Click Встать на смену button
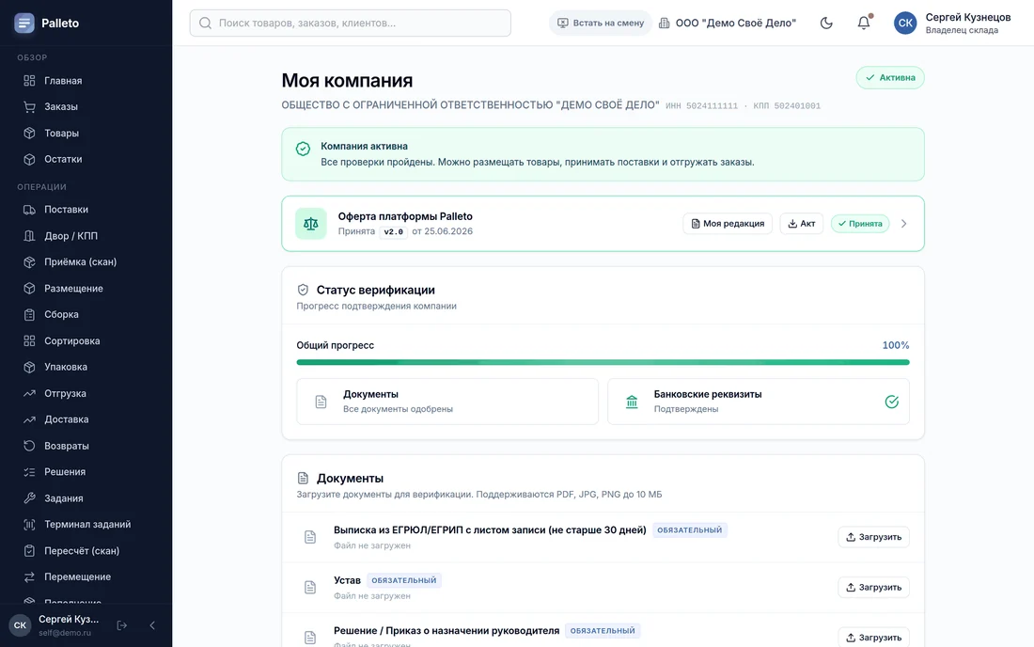Image resolution: width=1034 pixels, height=647 pixels. click(x=600, y=24)
